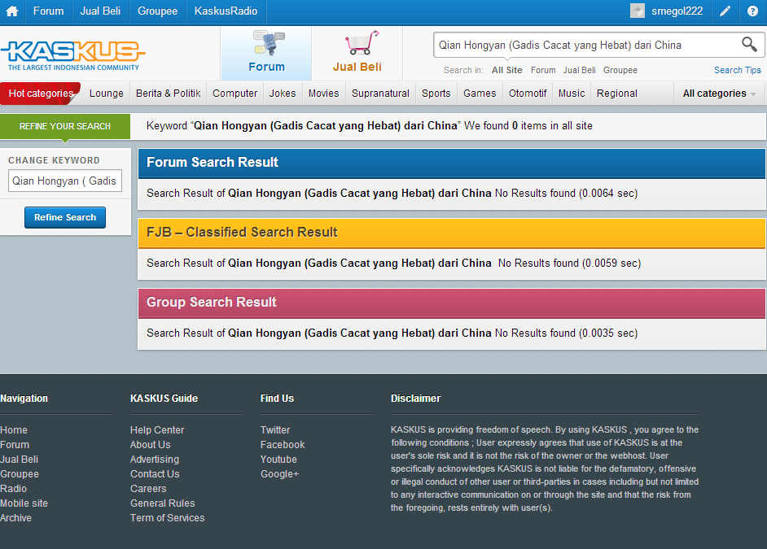Open the About Us link
Screen dimensions: 767x549
point(150,444)
